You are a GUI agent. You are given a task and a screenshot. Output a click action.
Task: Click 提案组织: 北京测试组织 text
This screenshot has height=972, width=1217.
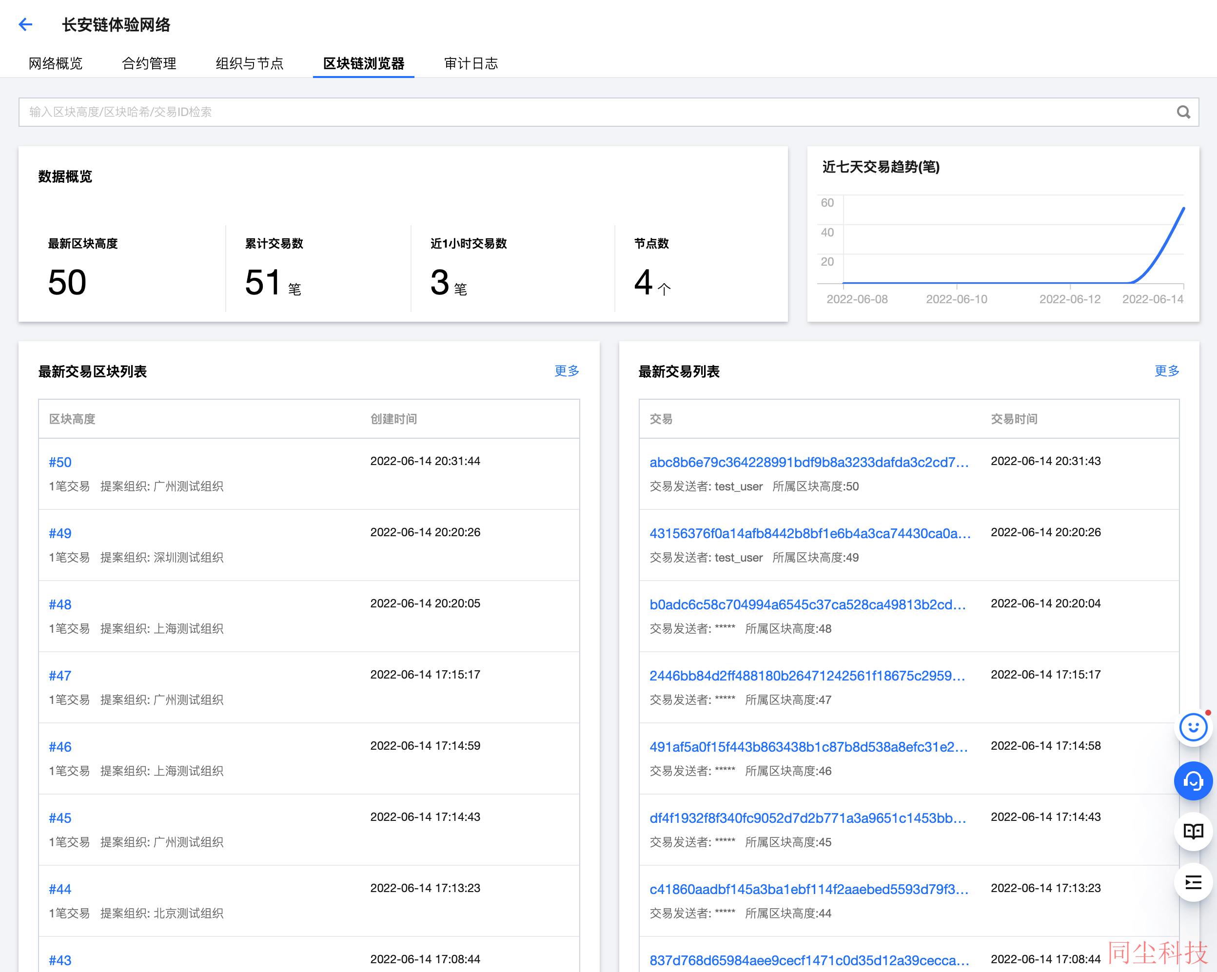click(x=162, y=914)
